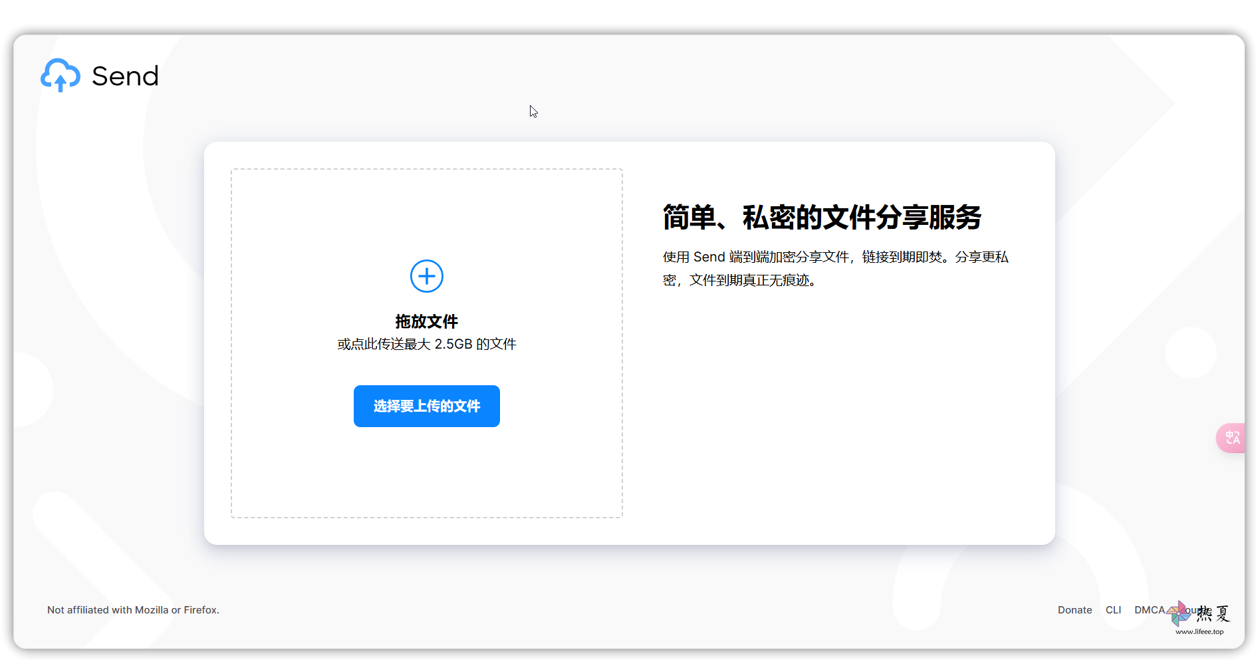This screenshot has height=662, width=1258.
Task: Click the colorful pinwheel watermark icon
Action: click(1180, 613)
